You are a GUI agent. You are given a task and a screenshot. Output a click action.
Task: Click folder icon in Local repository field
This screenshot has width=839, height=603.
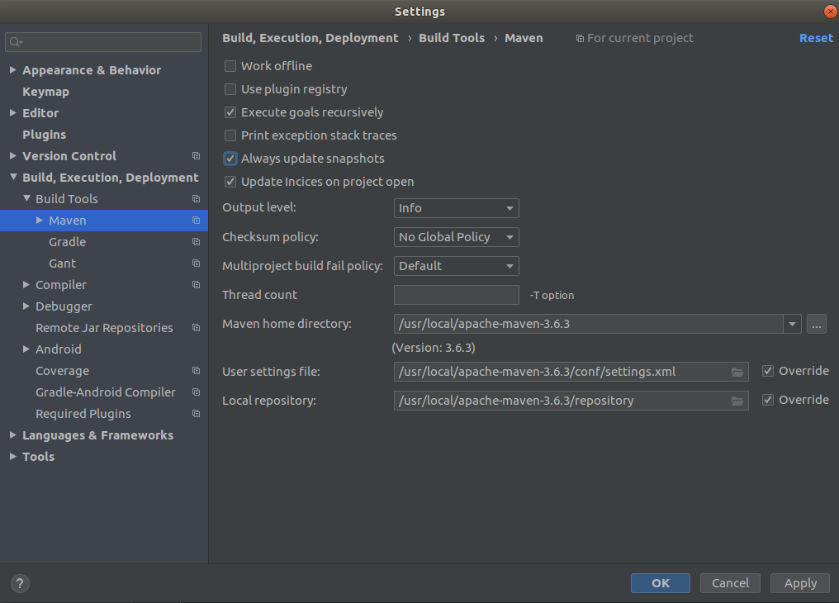coord(737,401)
